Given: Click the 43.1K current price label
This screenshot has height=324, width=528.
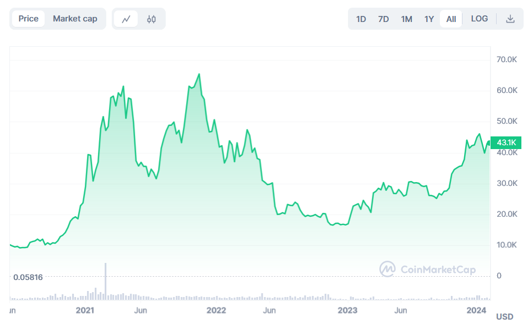Looking at the screenshot, I should click(506, 142).
